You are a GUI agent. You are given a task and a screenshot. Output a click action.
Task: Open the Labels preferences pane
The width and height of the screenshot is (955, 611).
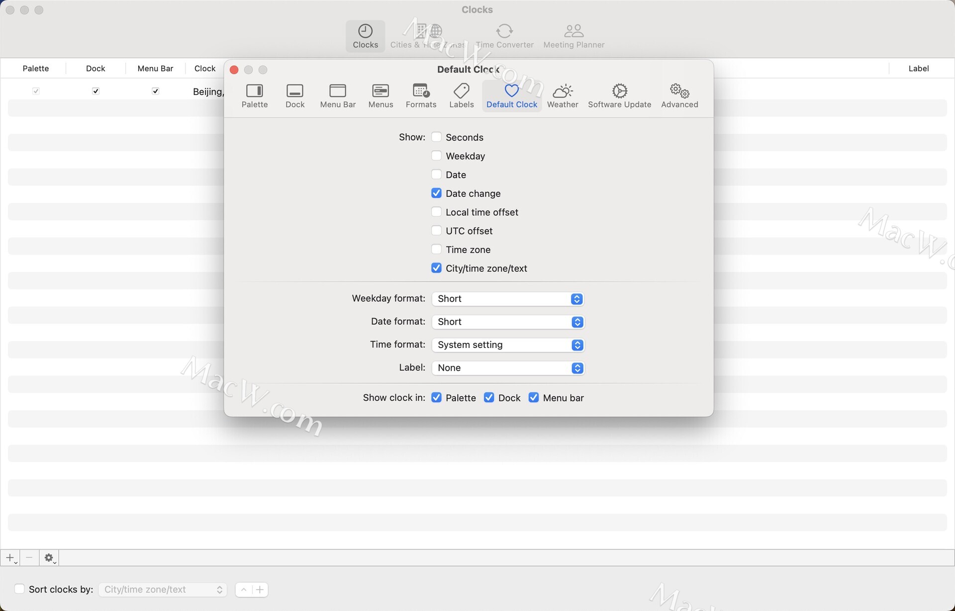point(461,96)
